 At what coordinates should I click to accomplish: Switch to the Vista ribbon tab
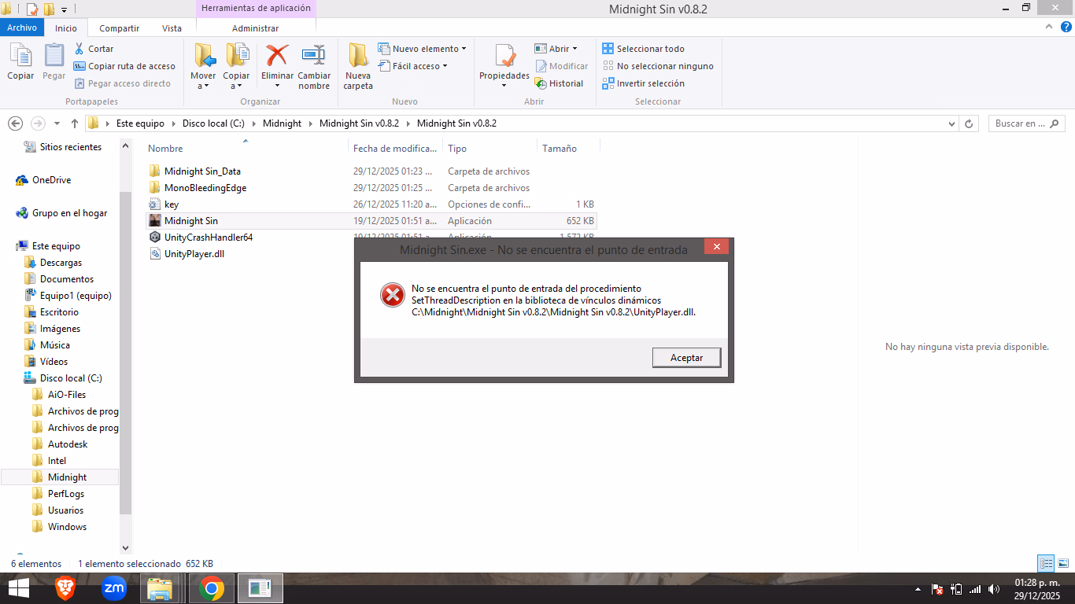point(172,28)
